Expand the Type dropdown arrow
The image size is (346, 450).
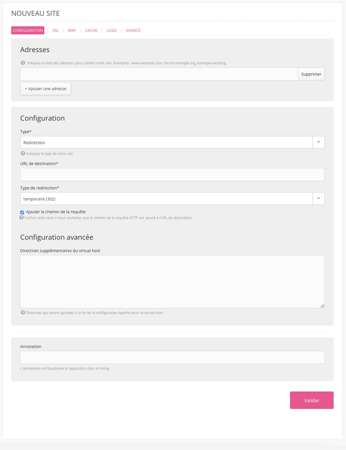pyautogui.click(x=318, y=142)
